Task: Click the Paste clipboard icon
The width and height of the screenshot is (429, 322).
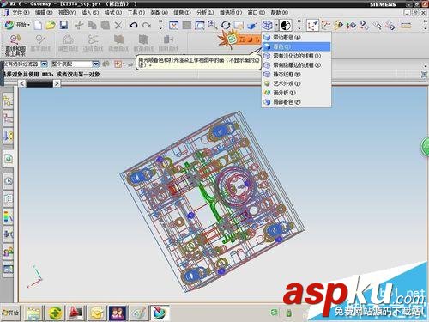Action: pos(106,25)
